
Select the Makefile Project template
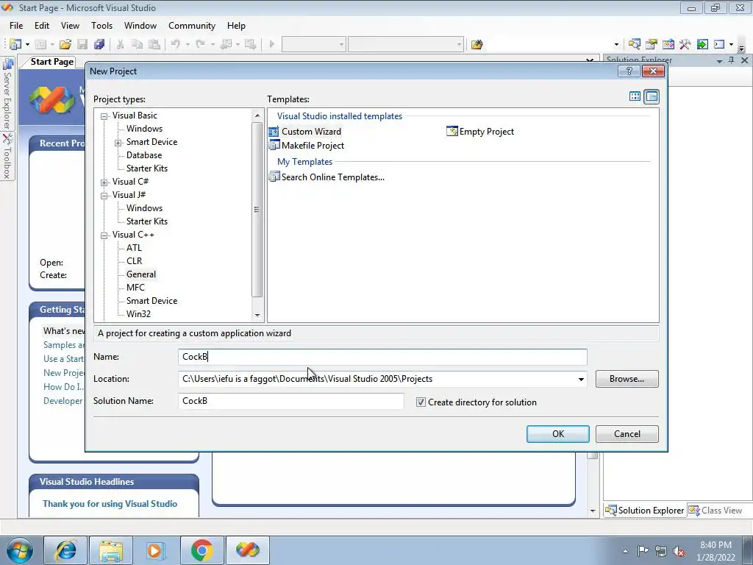pos(307,145)
